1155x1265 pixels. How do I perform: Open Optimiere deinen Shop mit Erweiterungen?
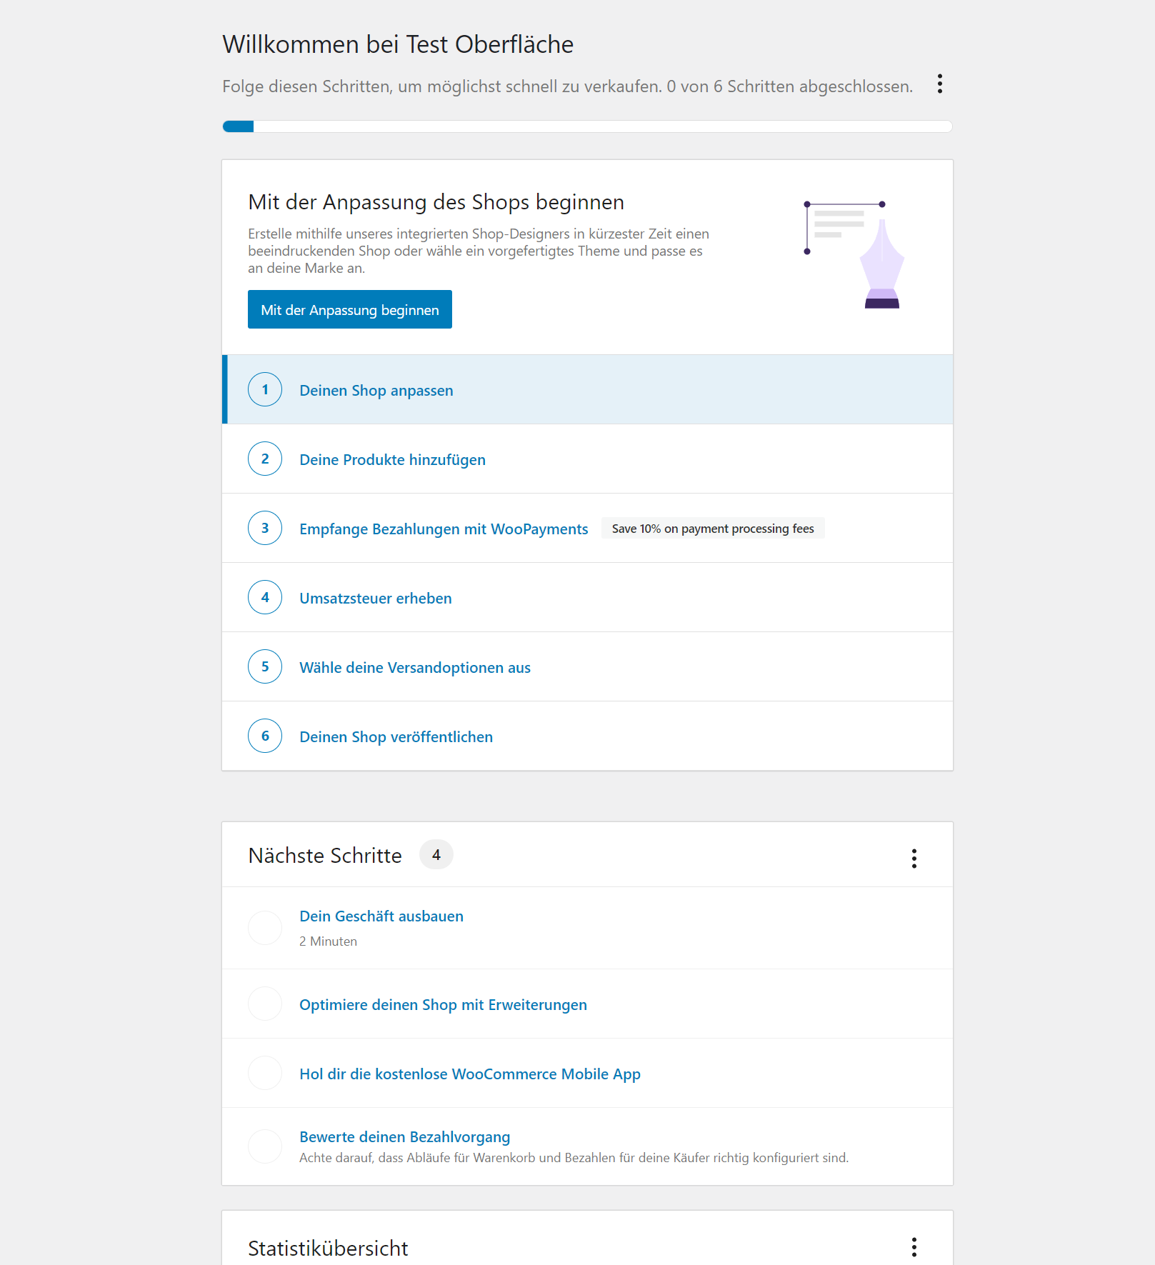pyautogui.click(x=442, y=1004)
